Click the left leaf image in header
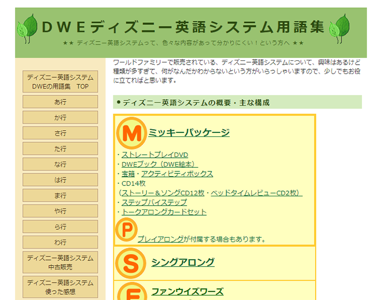This screenshot has height=300, width=382. pyautogui.click(x=27, y=29)
